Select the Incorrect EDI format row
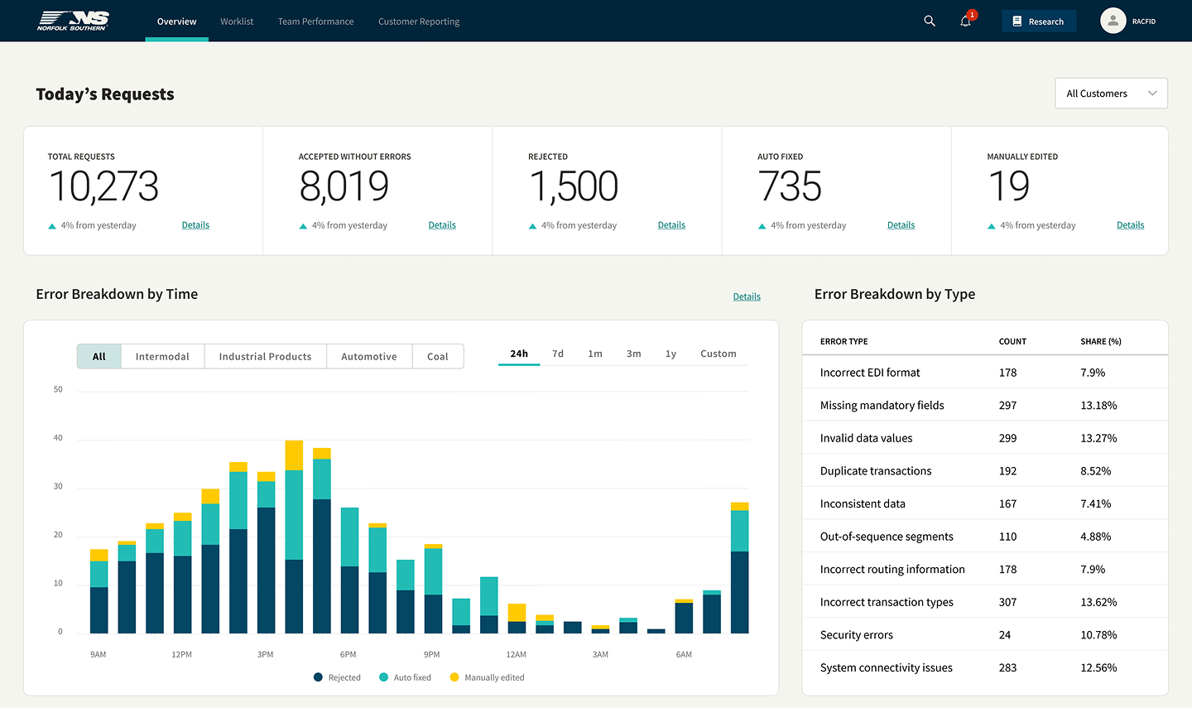Viewport: 1192px width, 708px height. click(x=985, y=373)
